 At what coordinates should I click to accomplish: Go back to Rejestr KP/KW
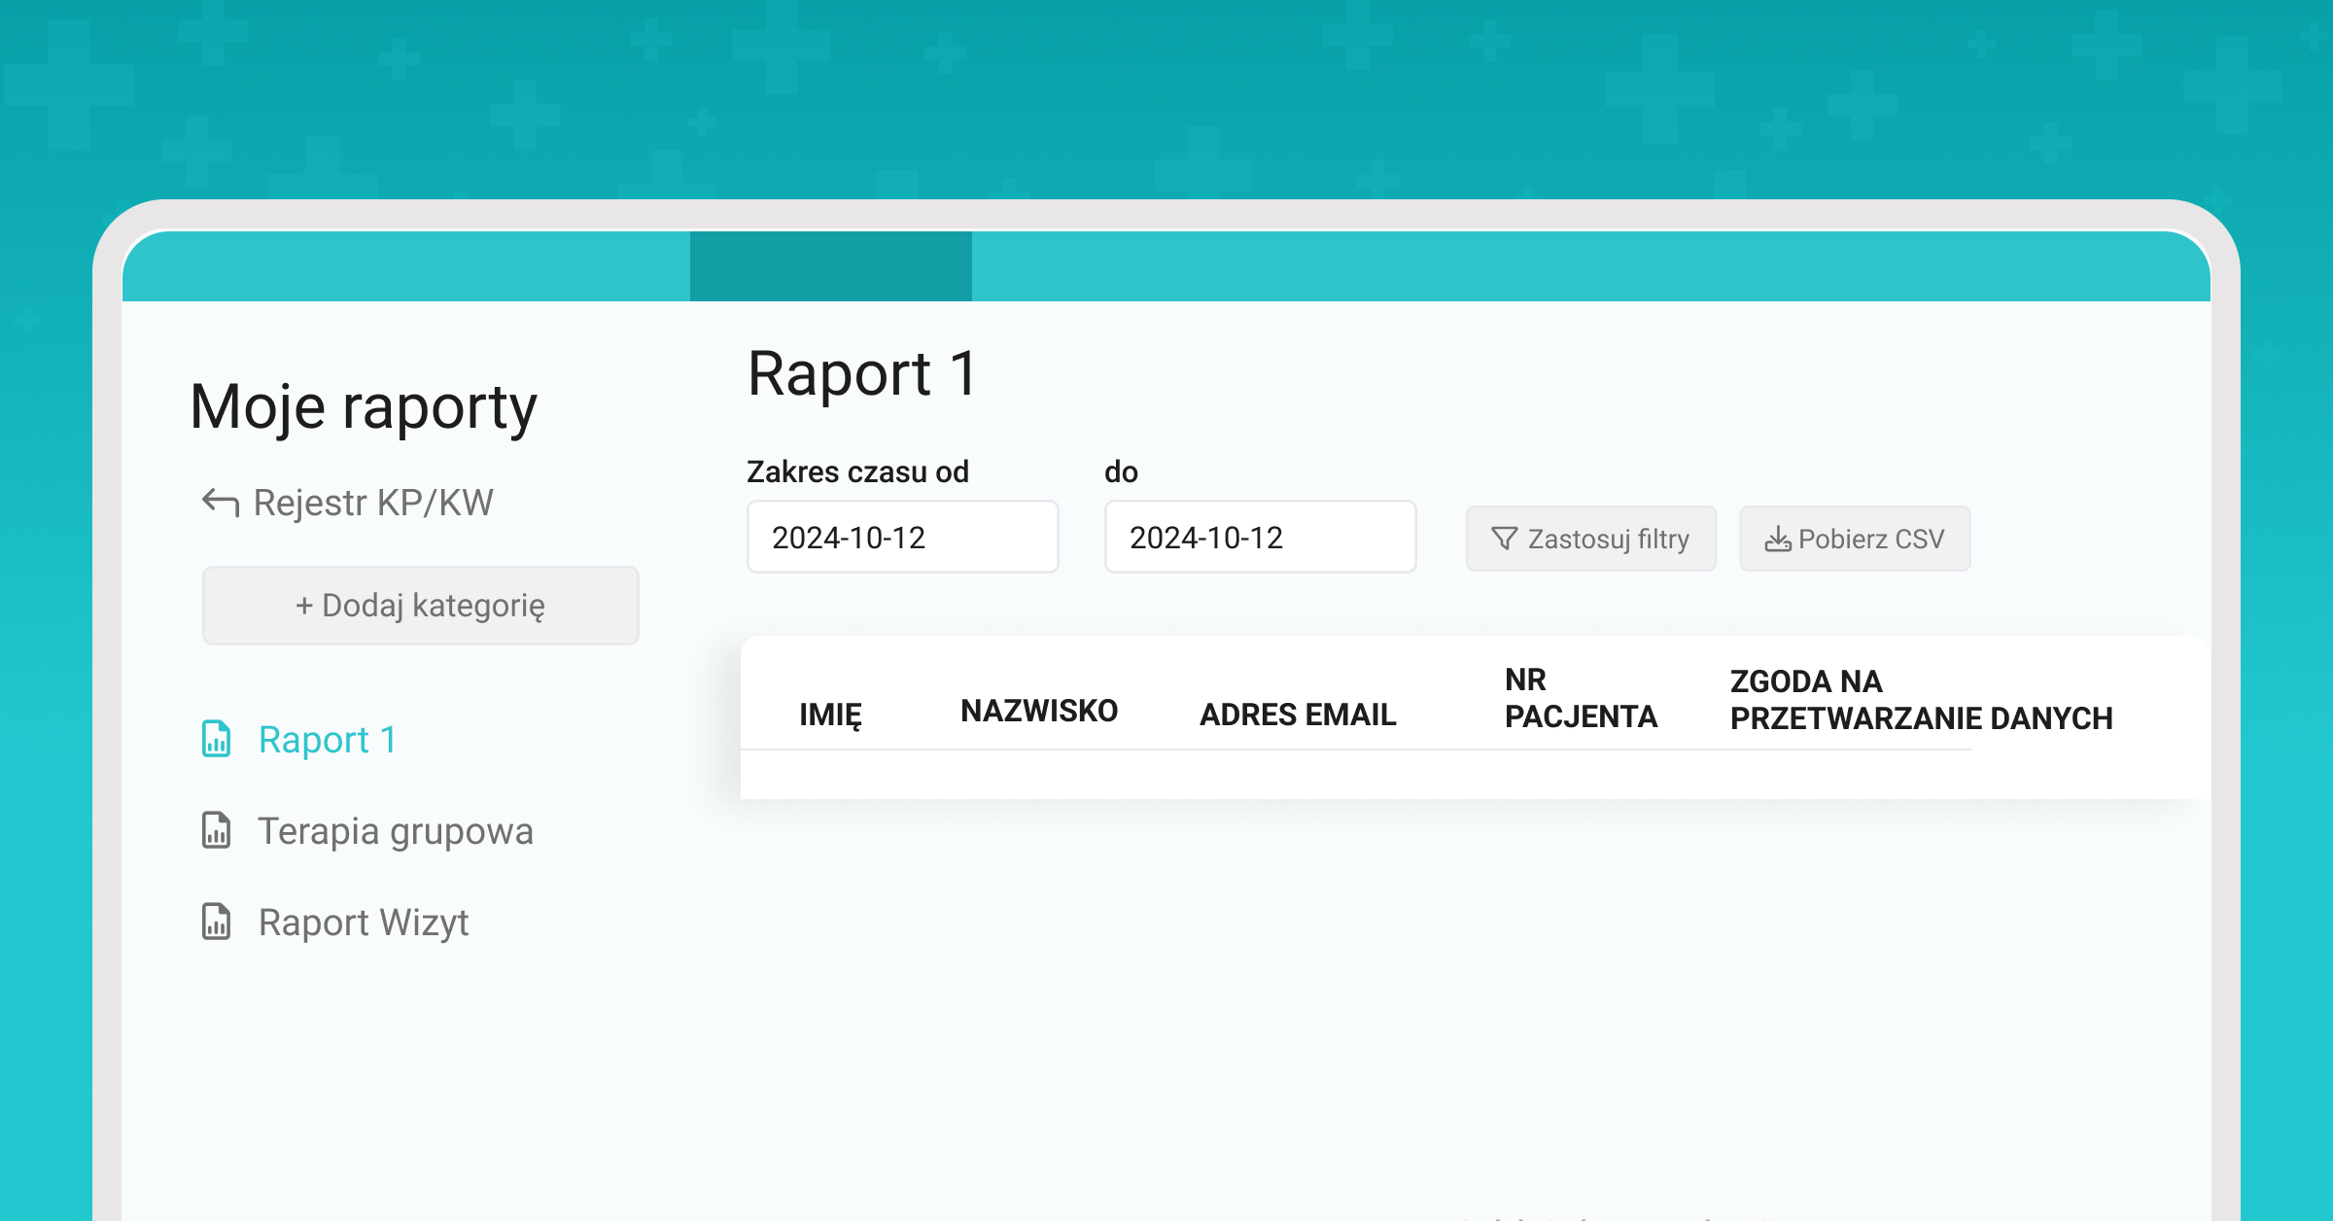(348, 503)
